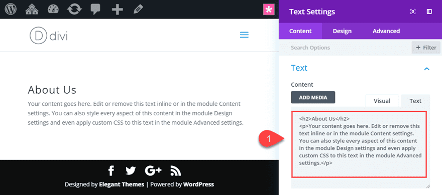Select the Content tab

[300, 31]
